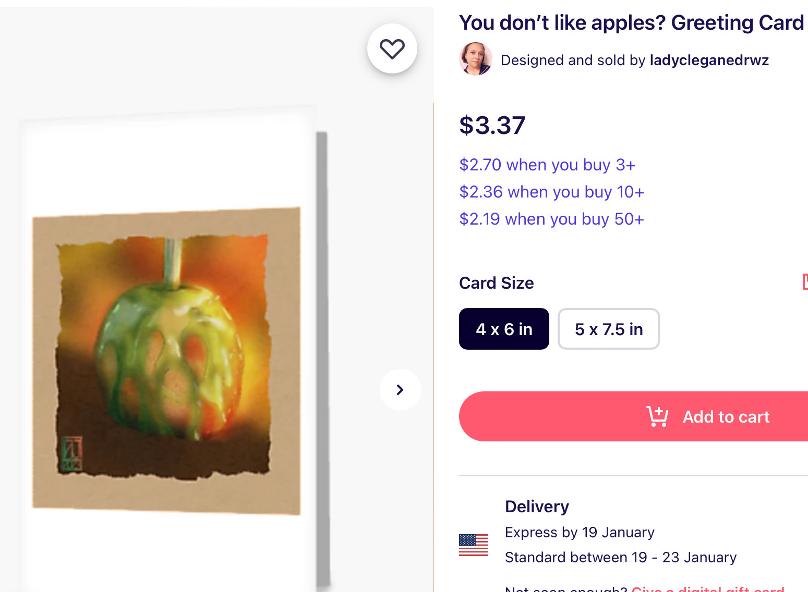Select the $2.36 when you buy 10+ offer
The image size is (808, 592).
click(552, 192)
